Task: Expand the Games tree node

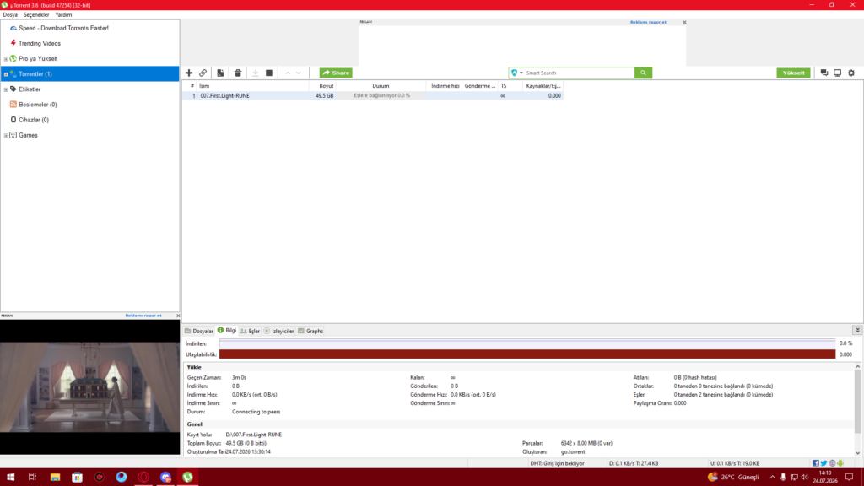Action: click(6, 136)
